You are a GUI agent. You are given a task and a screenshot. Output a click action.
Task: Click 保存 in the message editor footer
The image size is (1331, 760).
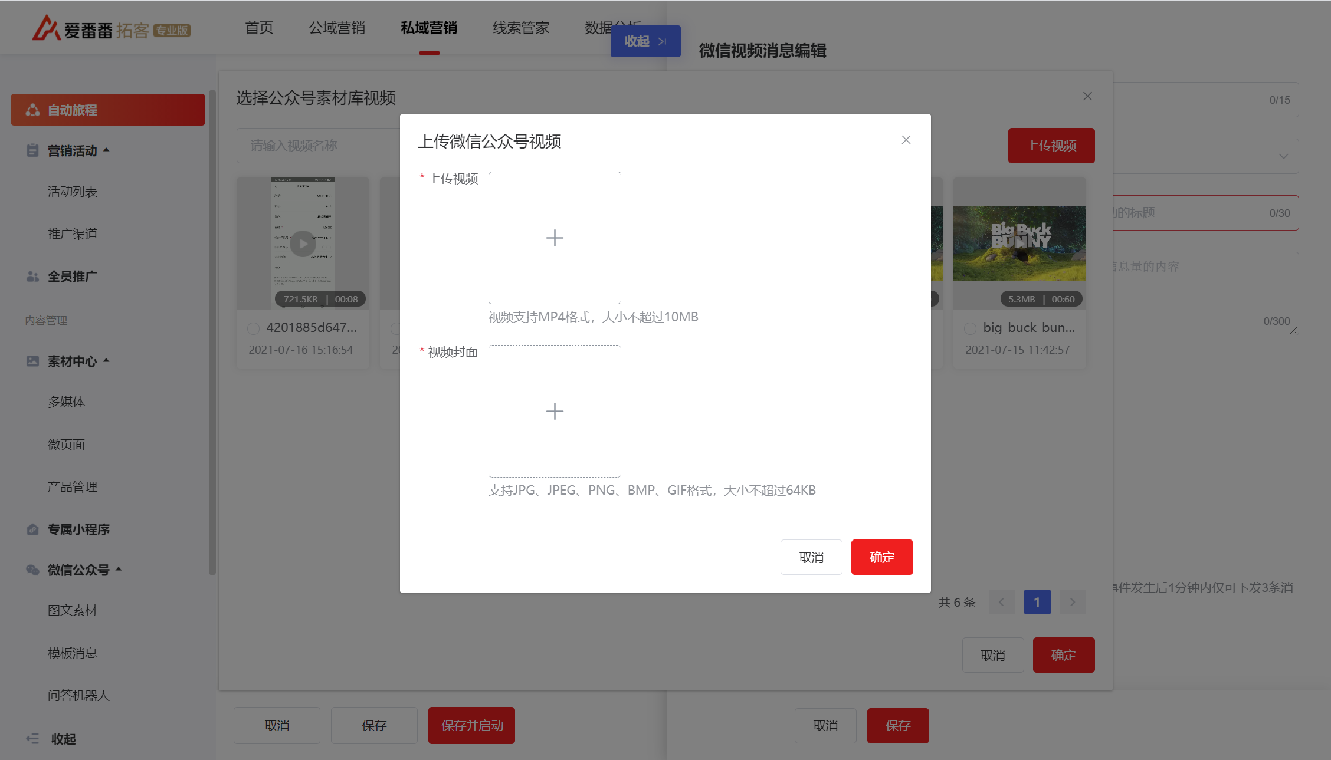point(898,726)
